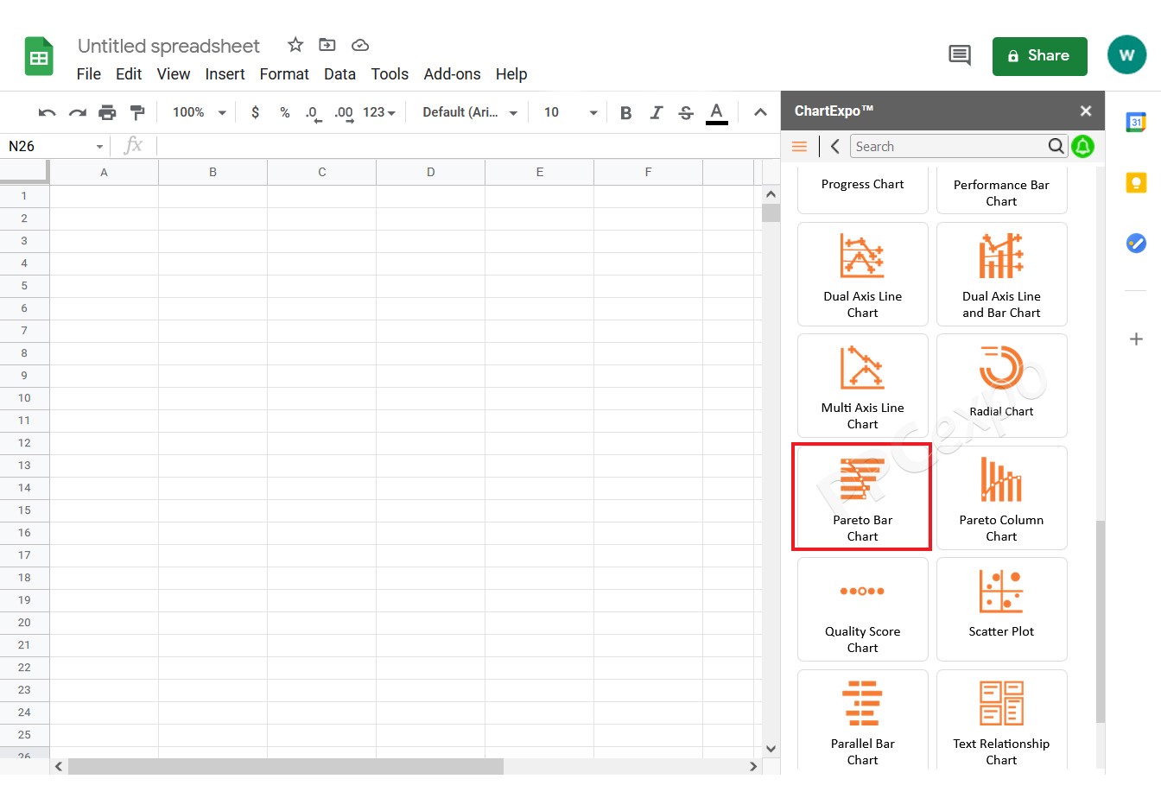Click the ChartExpo search field

point(948,147)
